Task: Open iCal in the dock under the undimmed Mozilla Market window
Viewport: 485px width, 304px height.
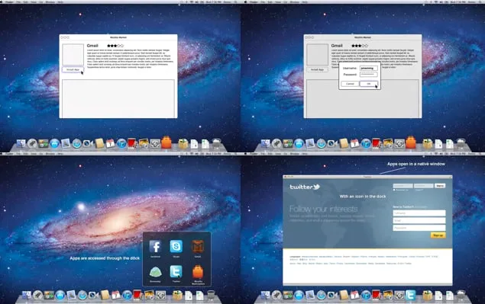Action: pyautogui.click(x=110, y=143)
